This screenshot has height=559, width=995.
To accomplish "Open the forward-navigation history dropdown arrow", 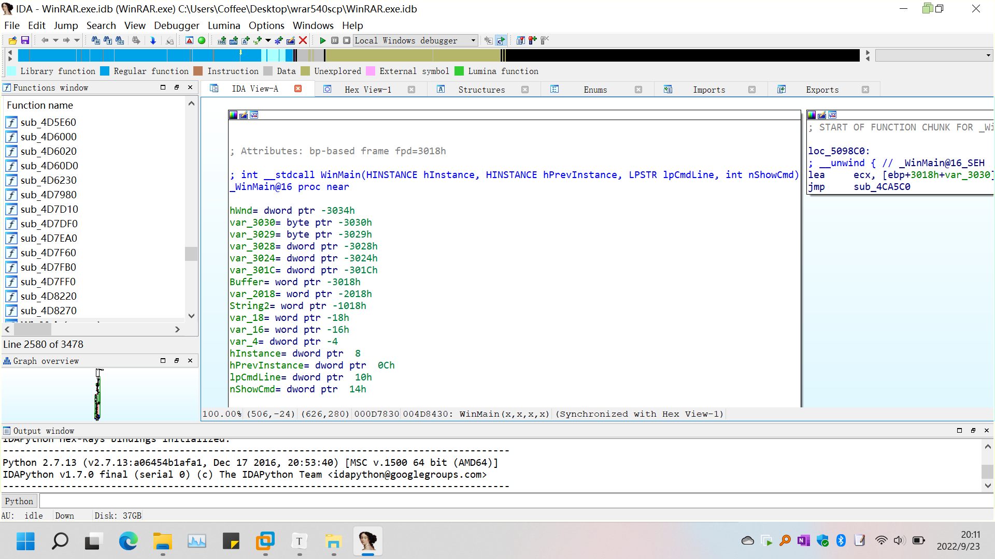I will click(x=77, y=40).
